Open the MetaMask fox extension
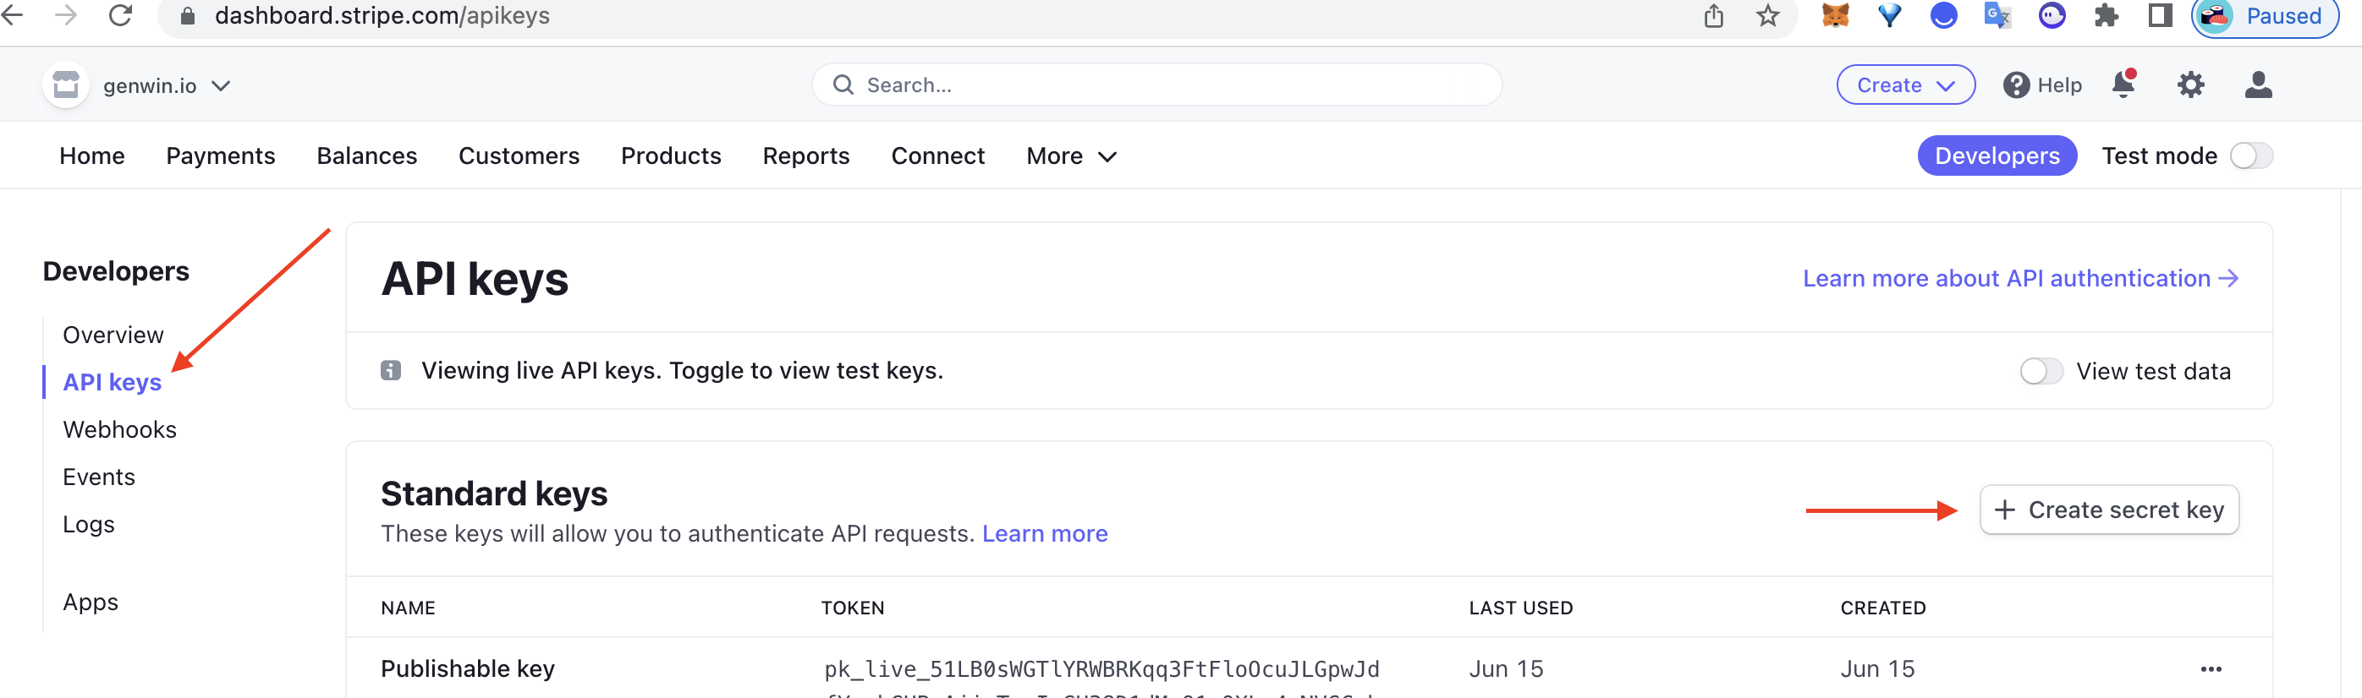This screenshot has height=698, width=2362. click(1835, 15)
